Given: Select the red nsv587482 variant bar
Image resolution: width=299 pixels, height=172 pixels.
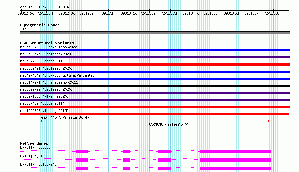Looking at the screenshot, I should (x=155, y=107).
